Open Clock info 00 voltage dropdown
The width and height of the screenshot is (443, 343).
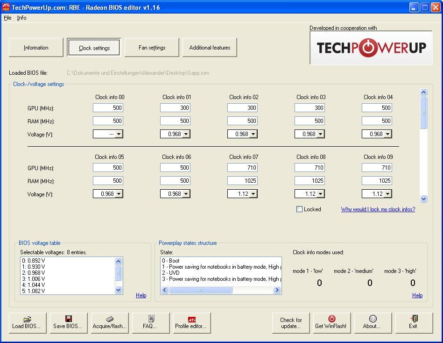[119, 134]
